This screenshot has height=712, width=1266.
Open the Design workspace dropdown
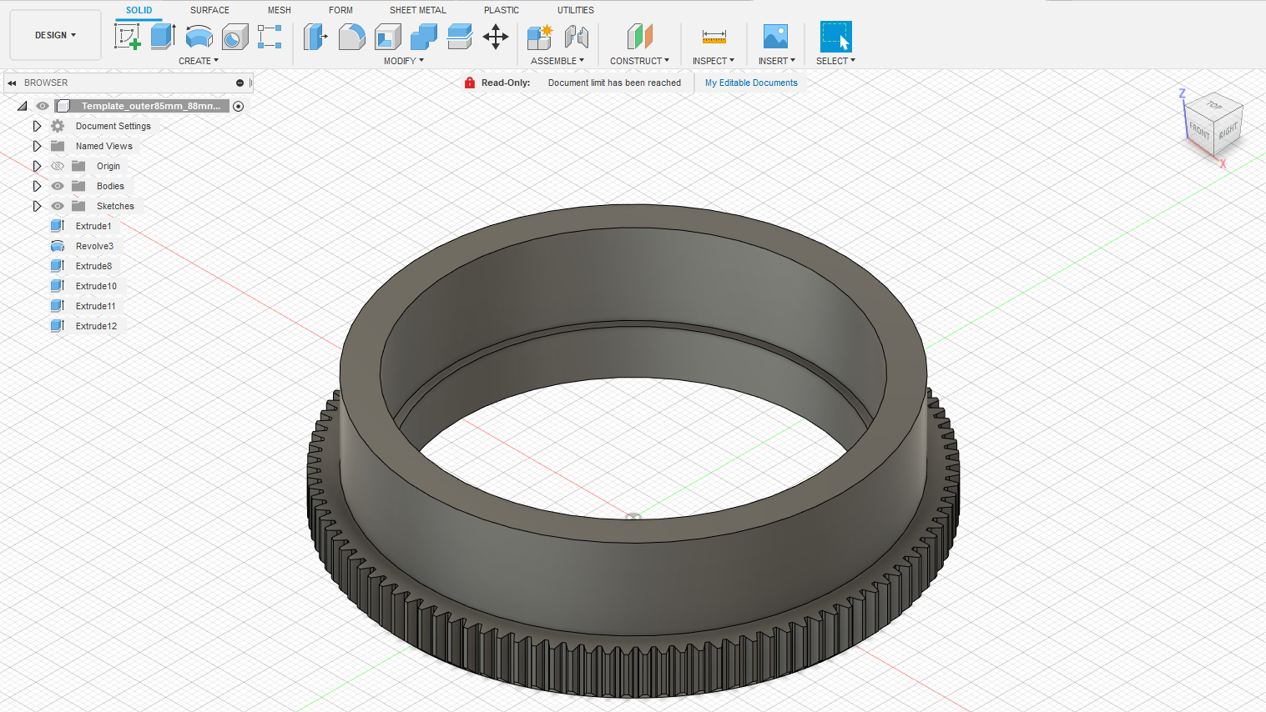[55, 35]
